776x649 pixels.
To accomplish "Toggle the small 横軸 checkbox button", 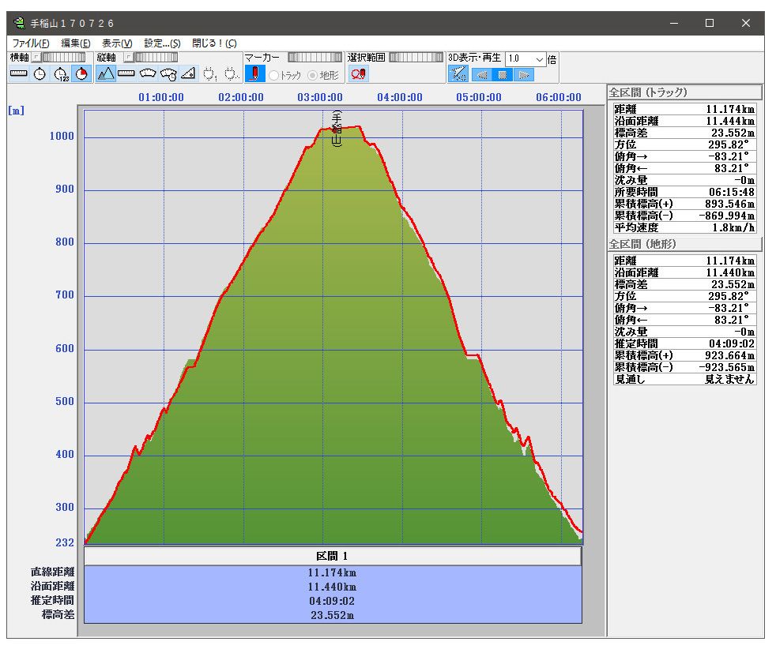I will coord(36,58).
